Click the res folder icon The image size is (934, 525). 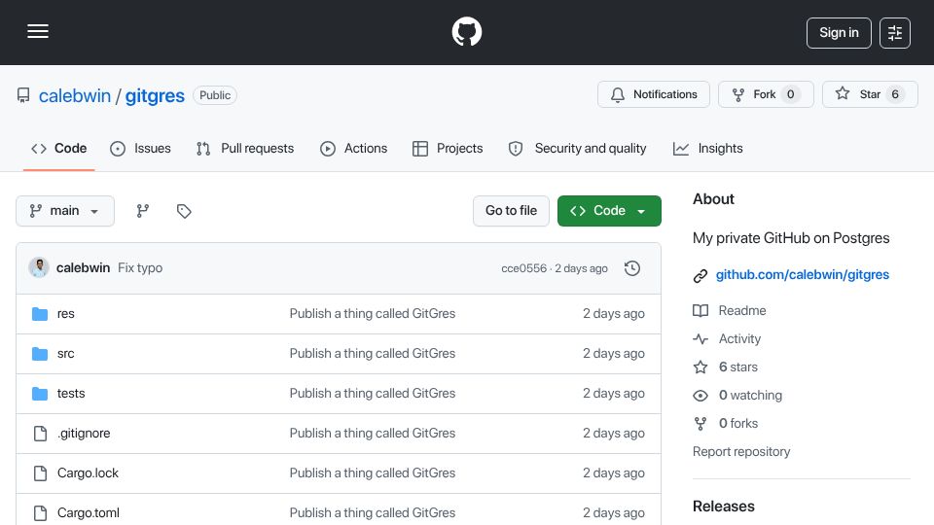[x=40, y=314]
